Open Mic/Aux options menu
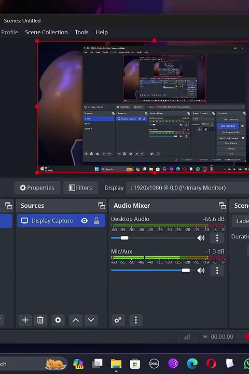Image resolution: width=249 pixels, height=374 pixels. click(217, 270)
